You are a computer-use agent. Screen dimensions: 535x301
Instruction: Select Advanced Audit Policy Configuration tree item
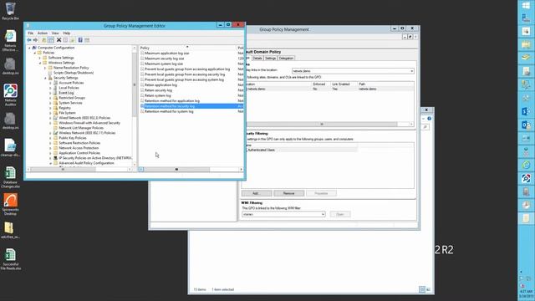click(86, 163)
